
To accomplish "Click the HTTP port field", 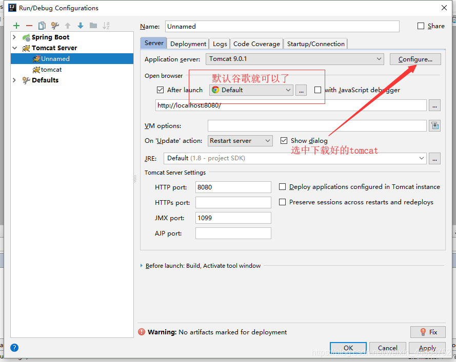I will click(x=233, y=187).
